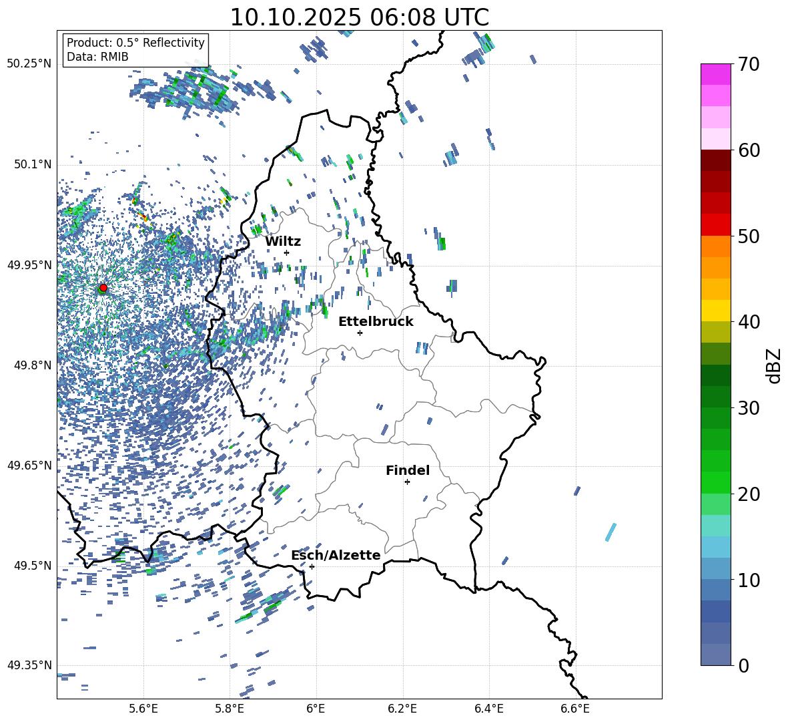Click the red radar site marker
The width and height of the screenshot is (790, 722).
coord(103,288)
